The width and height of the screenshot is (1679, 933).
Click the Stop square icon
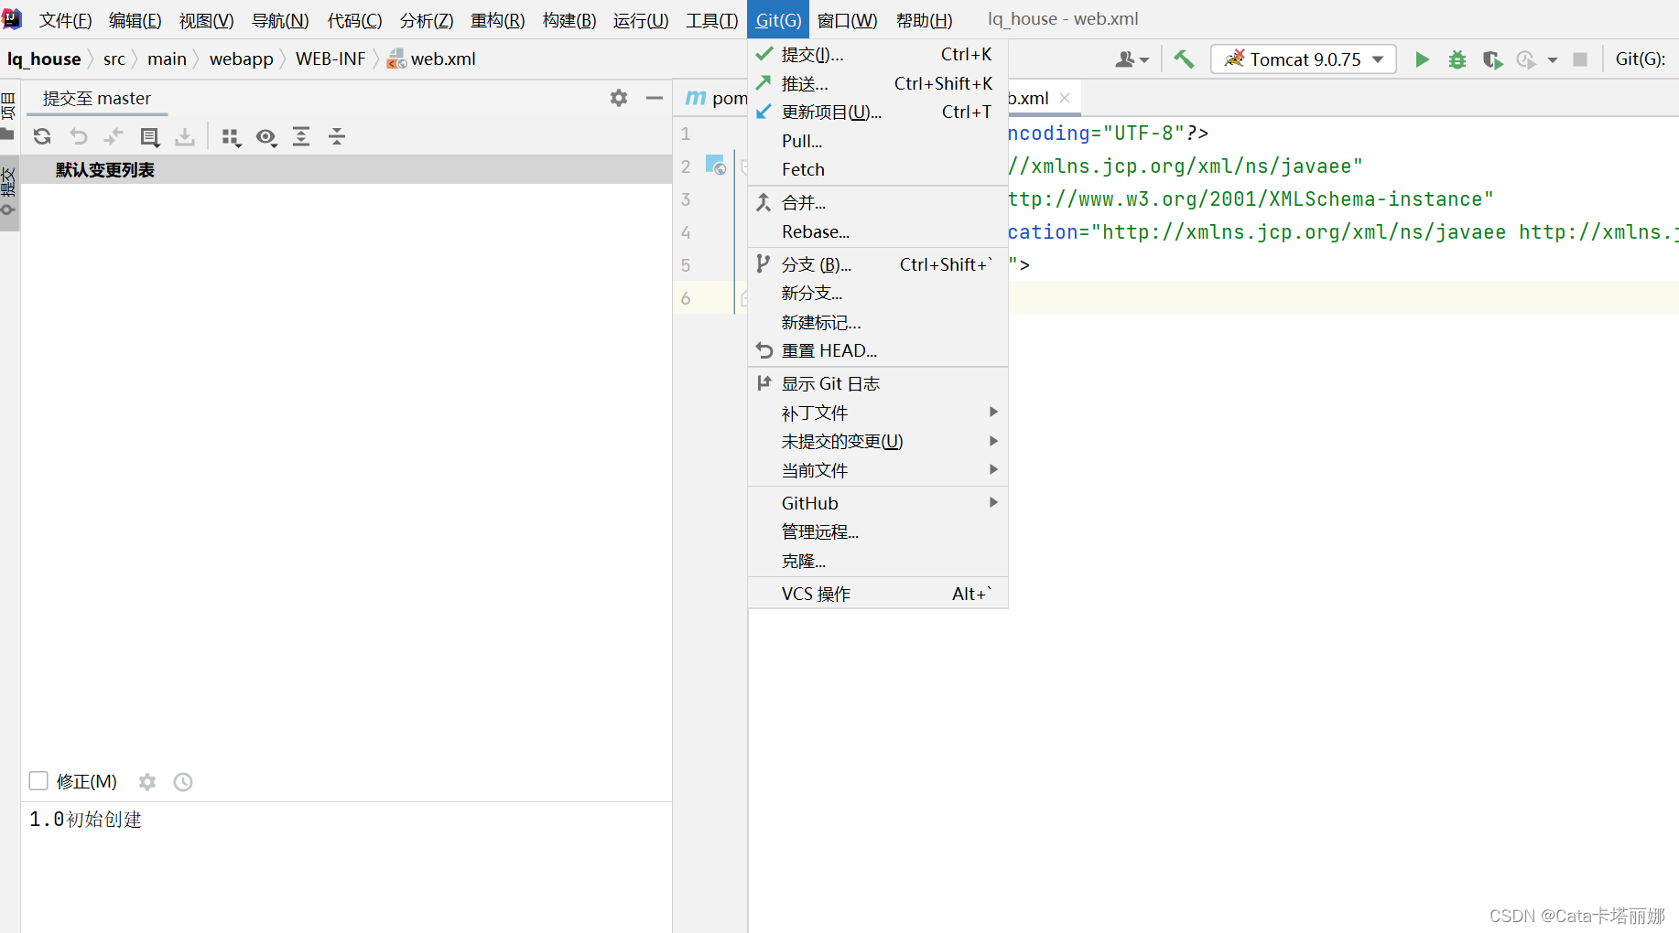click(x=1580, y=59)
